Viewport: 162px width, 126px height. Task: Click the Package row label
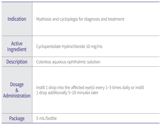tap(17, 118)
